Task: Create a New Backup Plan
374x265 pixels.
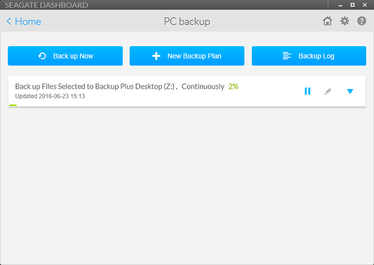Action: 187,56
